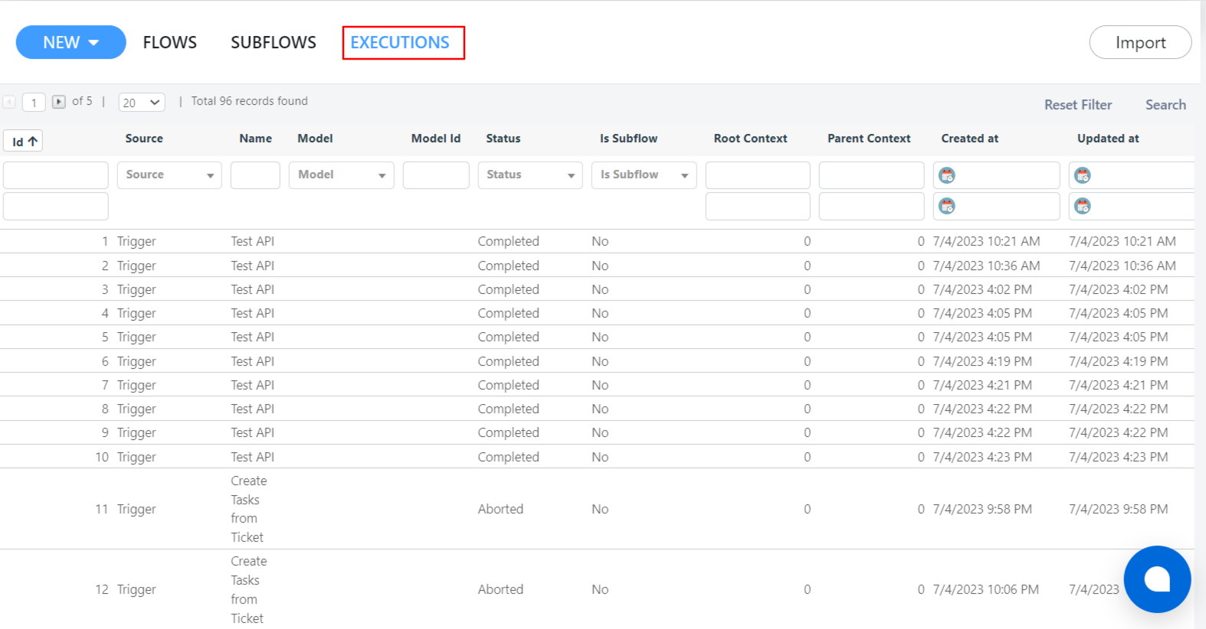Viewport: 1206px width, 629px height.
Task: Click Reset Filter link
Action: [x=1078, y=105]
